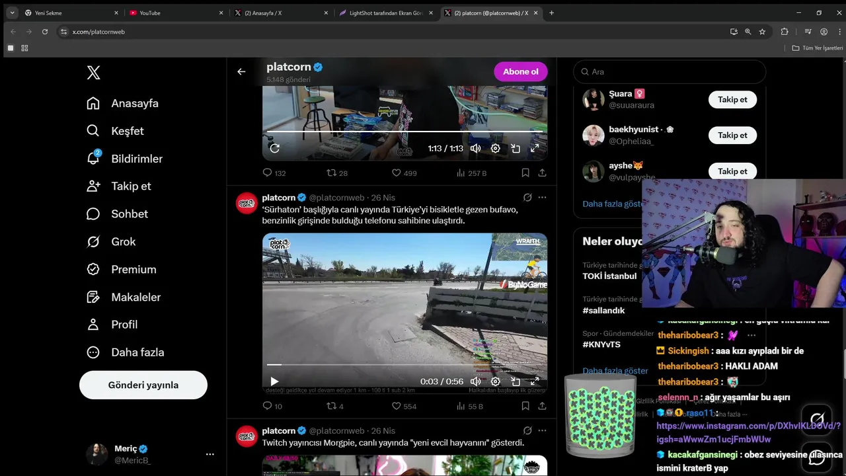The width and height of the screenshot is (846, 476).
Task: Like the post with 499 likes
Action: coord(404,173)
